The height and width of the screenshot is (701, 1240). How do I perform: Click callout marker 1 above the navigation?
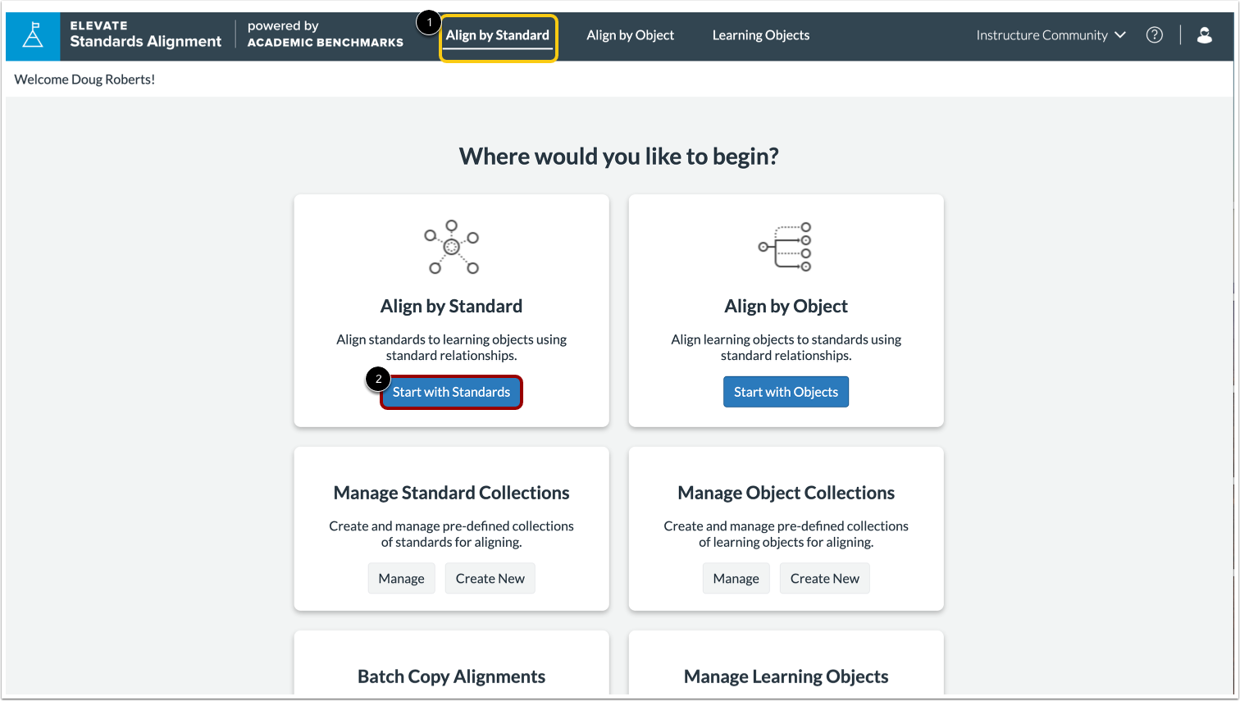point(430,23)
